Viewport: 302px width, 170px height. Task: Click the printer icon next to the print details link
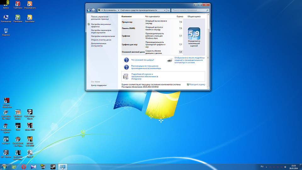[170, 60]
